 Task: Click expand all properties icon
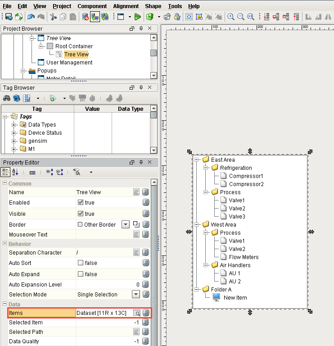coord(50,172)
